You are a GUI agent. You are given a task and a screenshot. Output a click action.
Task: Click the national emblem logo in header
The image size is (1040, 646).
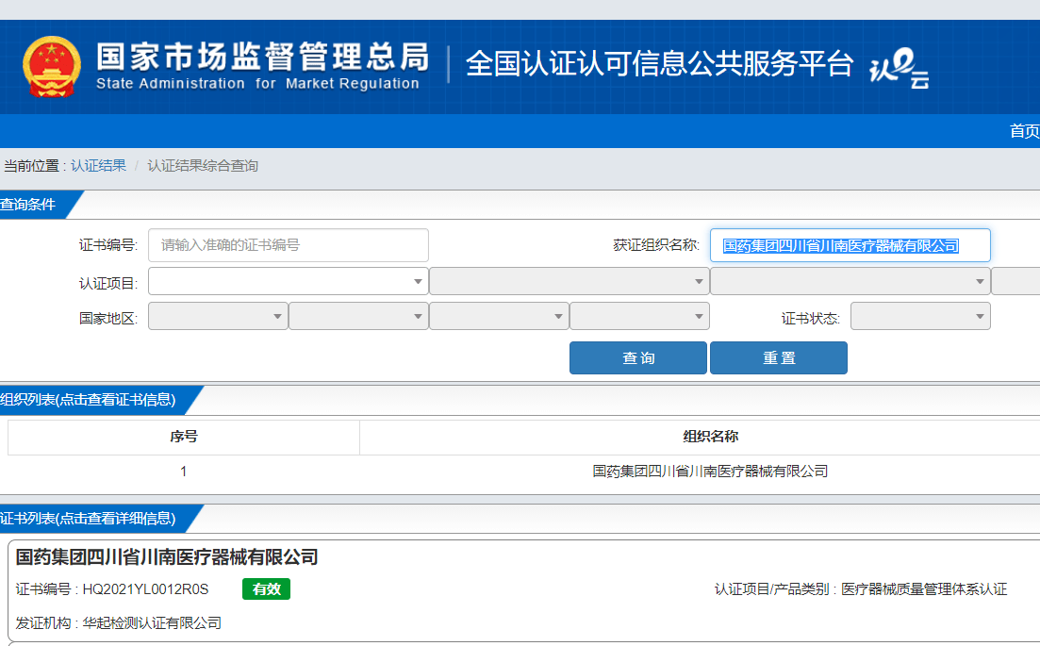(x=52, y=66)
